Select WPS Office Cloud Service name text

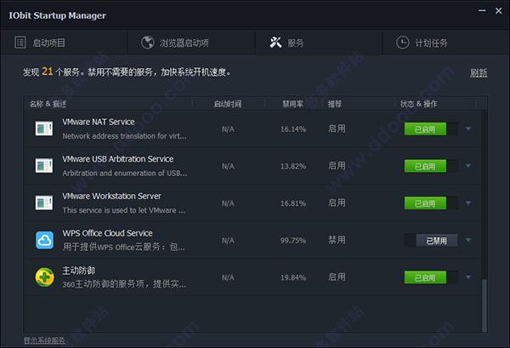pyautogui.click(x=107, y=233)
